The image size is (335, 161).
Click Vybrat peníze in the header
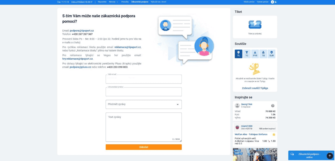click(x=262, y=2)
